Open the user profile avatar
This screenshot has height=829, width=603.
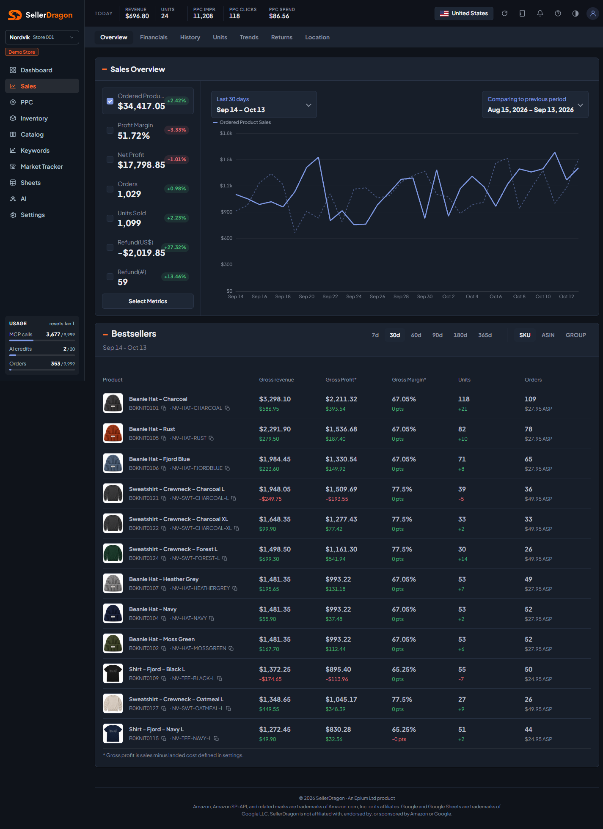coord(593,14)
